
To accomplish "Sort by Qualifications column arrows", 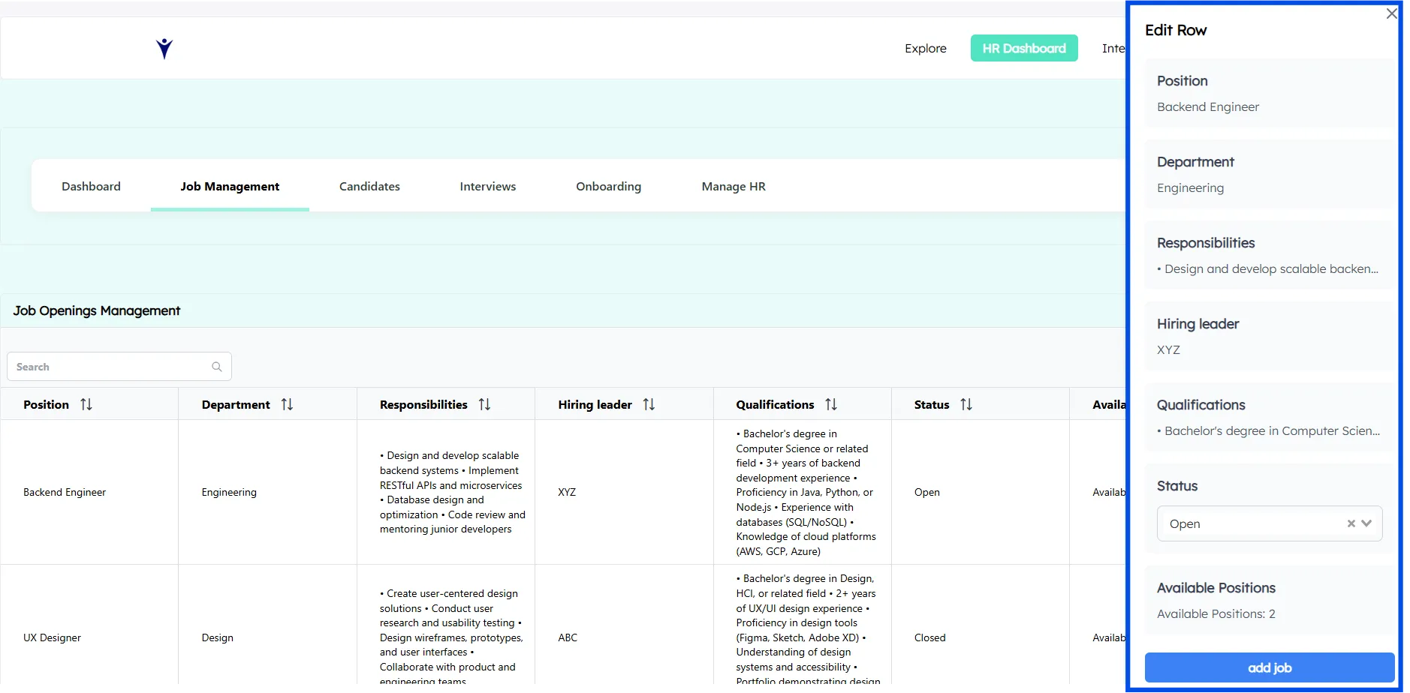I will click(830, 404).
